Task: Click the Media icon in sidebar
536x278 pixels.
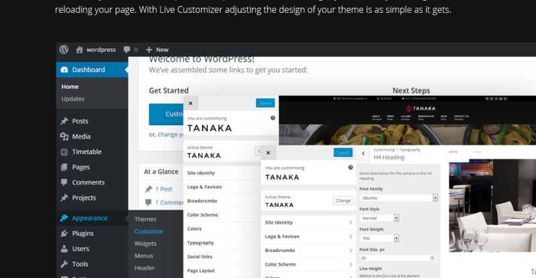Action: pyautogui.click(x=64, y=137)
